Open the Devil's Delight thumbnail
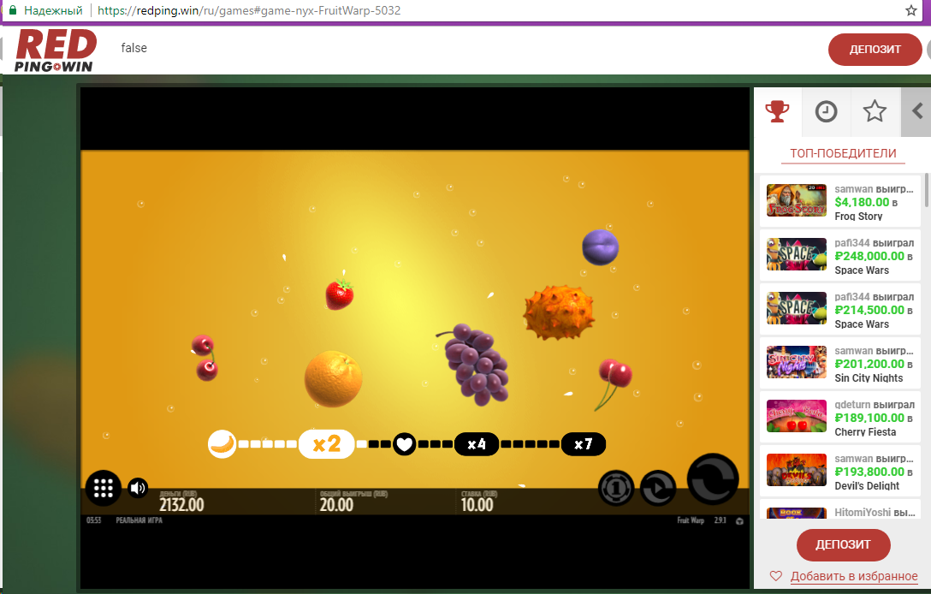The width and height of the screenshot is (931, 594). point(796,470)
